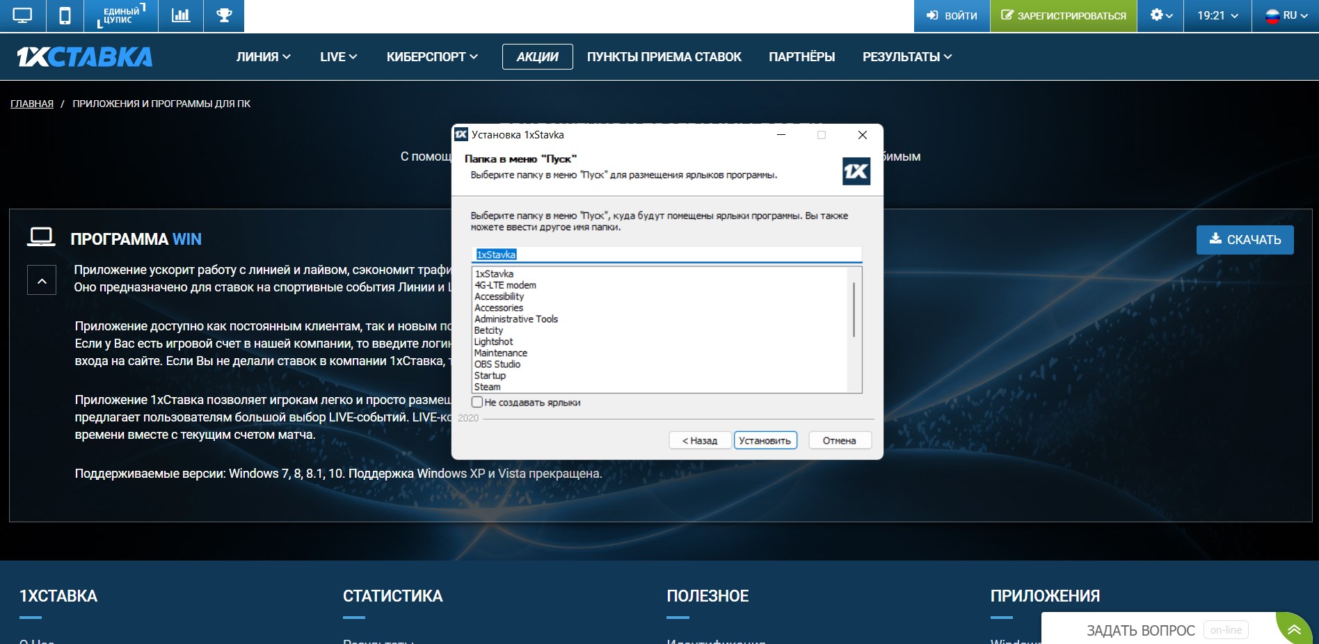Open ПУНКТЫ ПРИЕМА СТАВОК page

[x=664, y=57]
